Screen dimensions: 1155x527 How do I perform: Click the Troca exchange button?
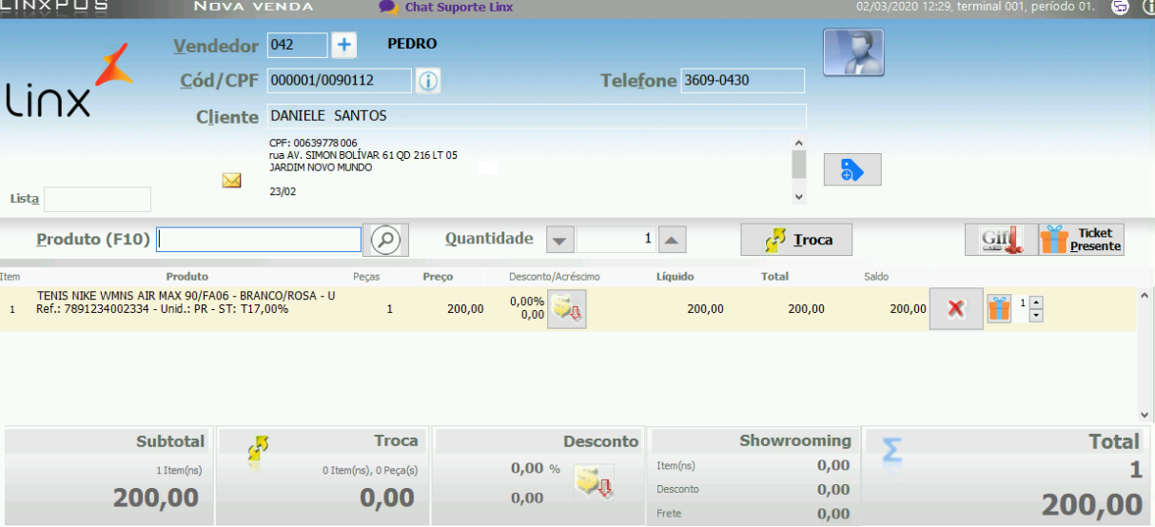(796, 240)
